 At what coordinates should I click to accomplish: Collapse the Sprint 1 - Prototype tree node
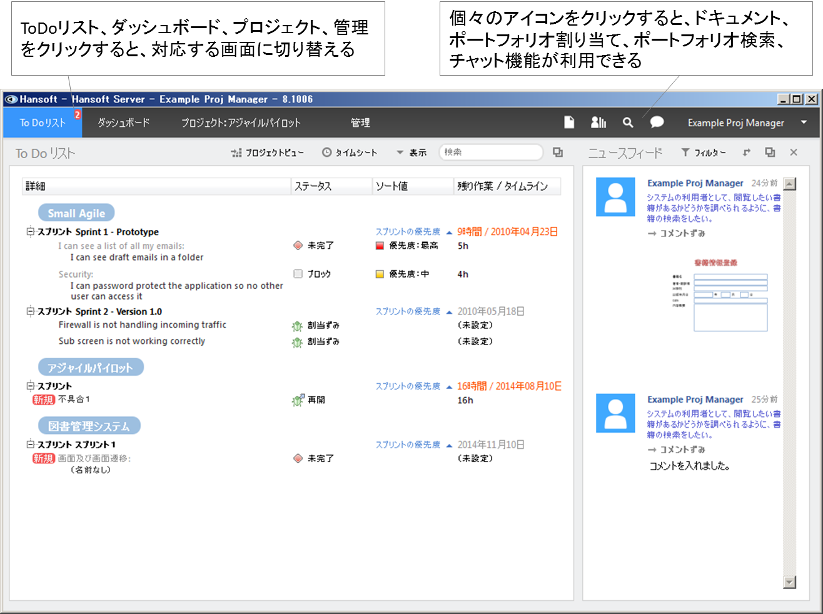[30, 231]
